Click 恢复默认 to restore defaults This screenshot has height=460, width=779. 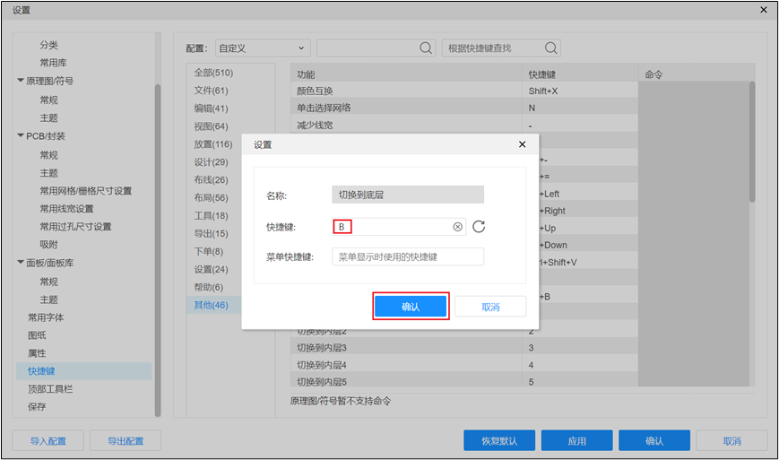point(499,440)
